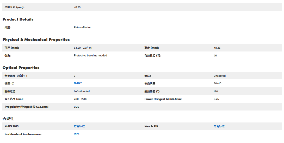284x143 pixels.
Task: Open the N-BK7 substrate link
Action: point(78,83)
